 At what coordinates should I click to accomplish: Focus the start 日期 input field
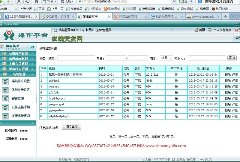(116, 58)
